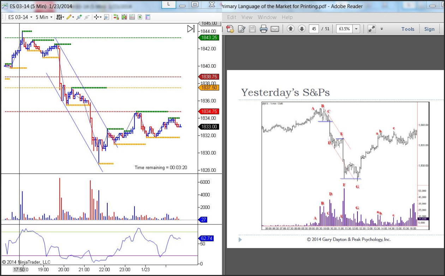Image resolution: width=445 pixels, height=276 pixels.
Task: Select the pencil drawing tool
Action: 69,17
